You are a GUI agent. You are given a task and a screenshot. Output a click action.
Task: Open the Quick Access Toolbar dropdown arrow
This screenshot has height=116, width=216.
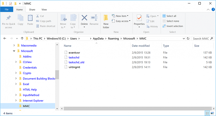[x=20, y=3]
